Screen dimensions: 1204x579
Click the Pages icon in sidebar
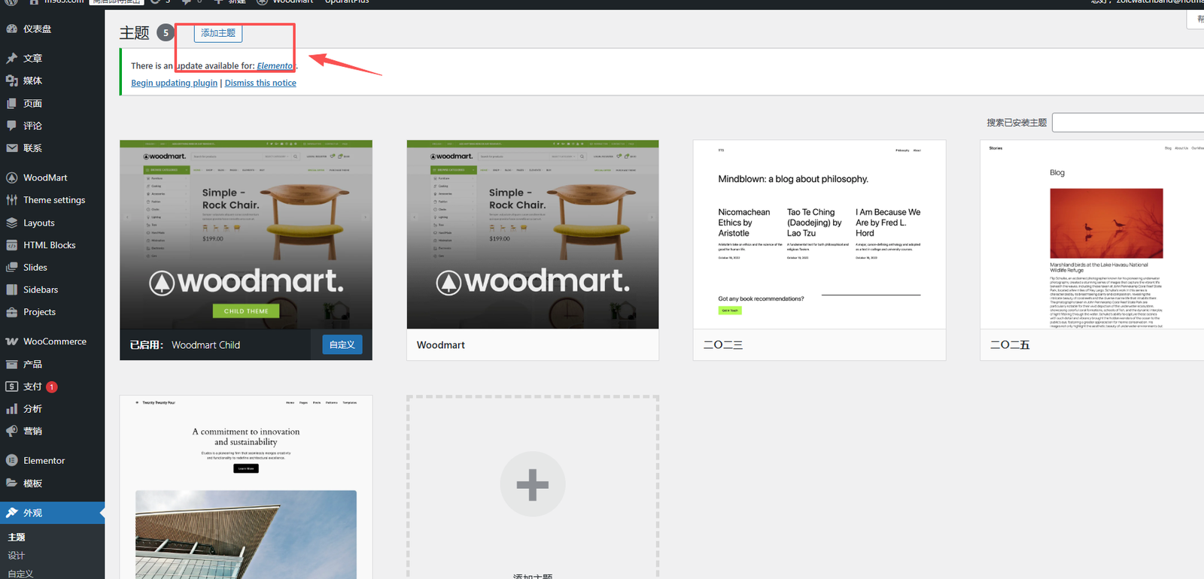[x=12, y=104]
